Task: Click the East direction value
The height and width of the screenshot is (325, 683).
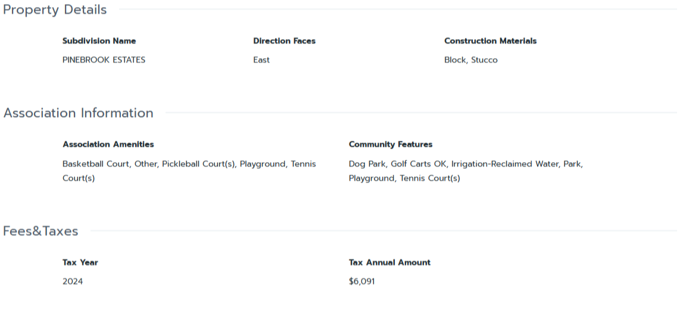Action: (261, 60)
